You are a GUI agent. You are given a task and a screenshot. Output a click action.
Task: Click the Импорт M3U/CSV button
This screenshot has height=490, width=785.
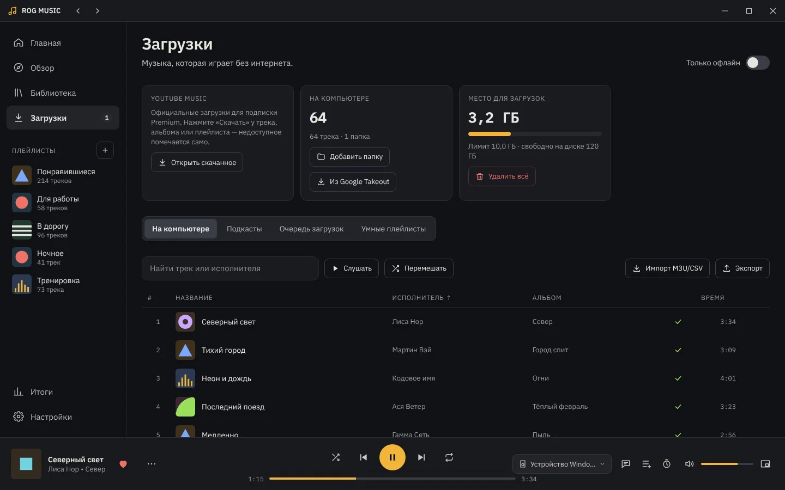[x=668, y=268]
